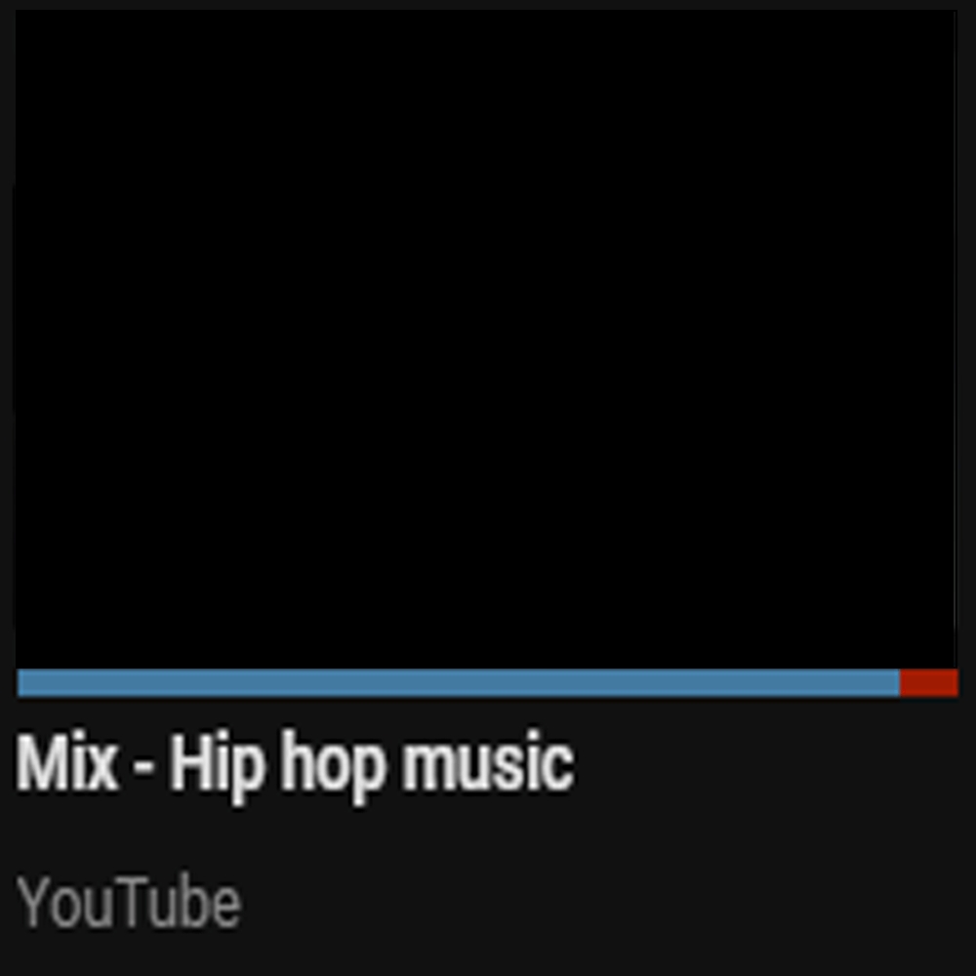
Task: Open the YouTube channel name link
Action: (x=128, y=902)
